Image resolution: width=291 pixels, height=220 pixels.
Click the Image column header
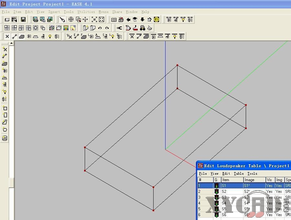click(x=255, y=180)
